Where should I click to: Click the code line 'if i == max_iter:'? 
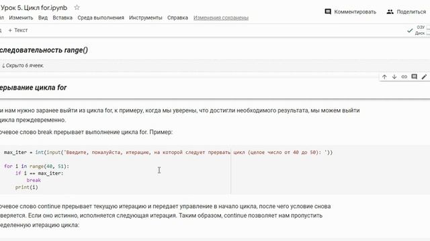click(x=39, y=173)
